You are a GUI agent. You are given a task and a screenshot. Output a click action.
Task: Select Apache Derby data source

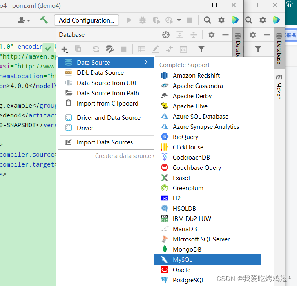(208, 96)
